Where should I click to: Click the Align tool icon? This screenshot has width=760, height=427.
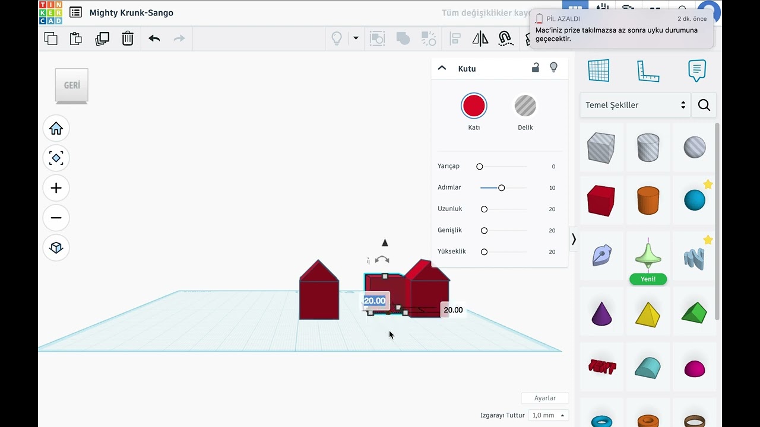(455, 39)
